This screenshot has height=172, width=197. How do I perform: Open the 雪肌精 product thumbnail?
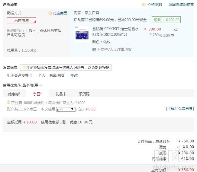coord(82,34)
